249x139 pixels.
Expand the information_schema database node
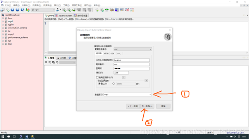pos(3,28)
